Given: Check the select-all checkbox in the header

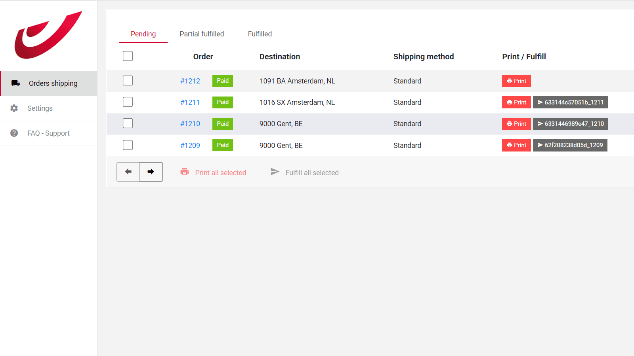Looking at the screenshot, I should (128, 56).
